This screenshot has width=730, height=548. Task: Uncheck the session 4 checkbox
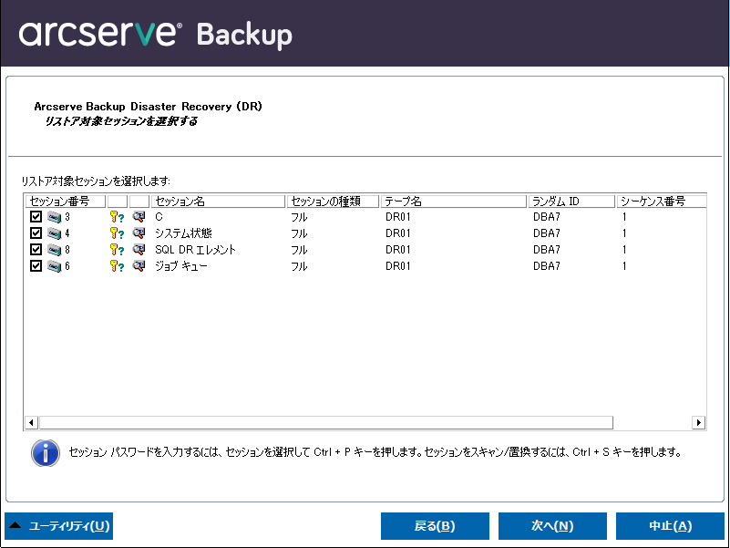click(x=36, y=233)
